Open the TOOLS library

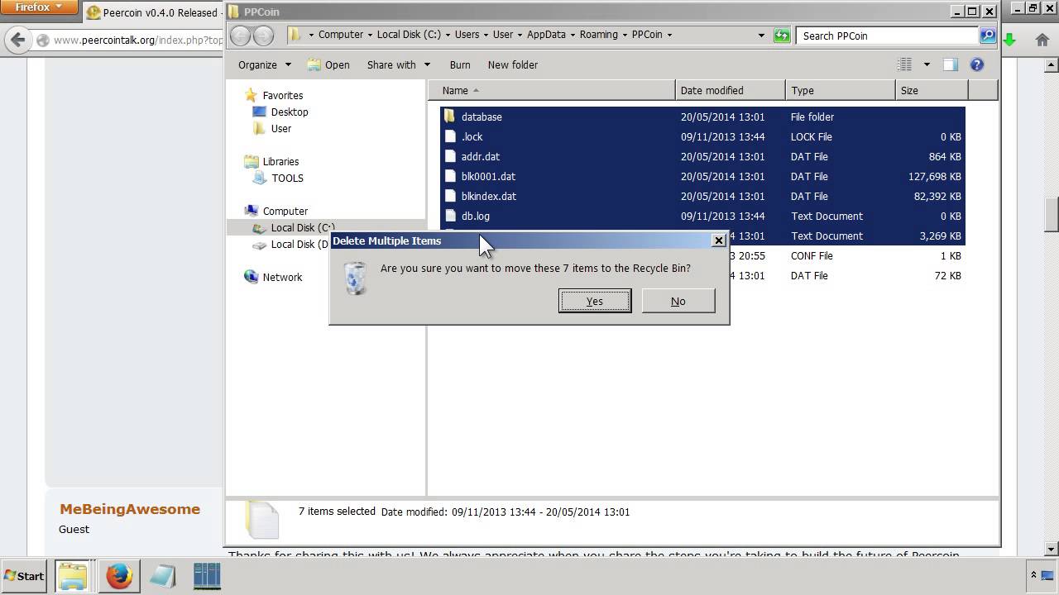(287, 178)
